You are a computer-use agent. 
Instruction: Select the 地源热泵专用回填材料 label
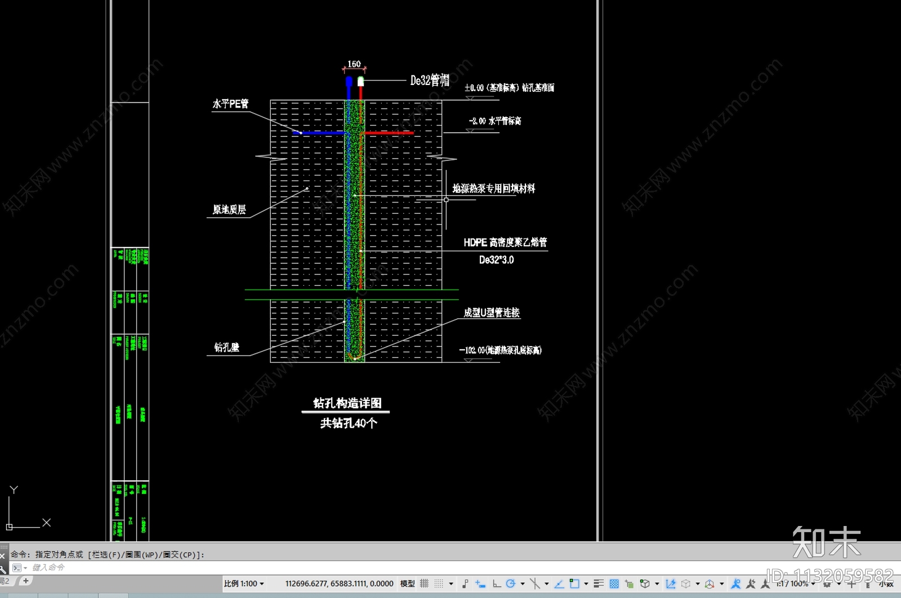[x=494, y=188]
